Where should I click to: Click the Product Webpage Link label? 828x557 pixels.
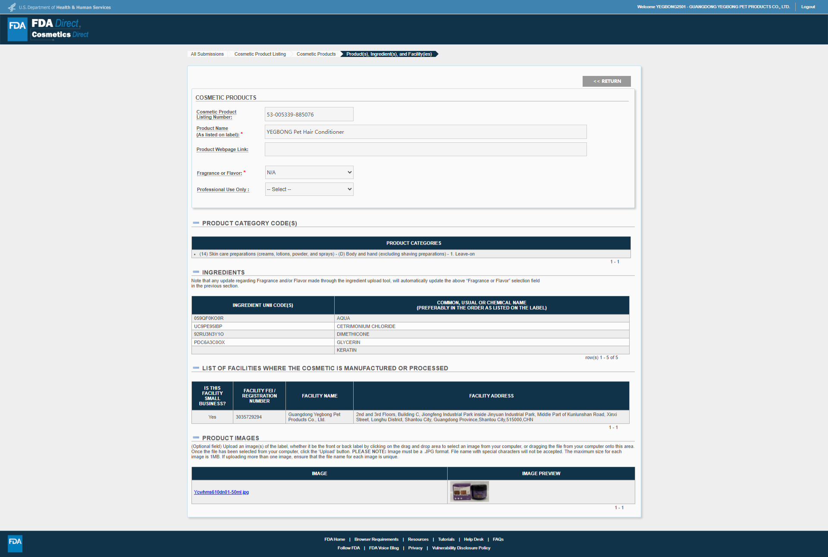point(223,150)
